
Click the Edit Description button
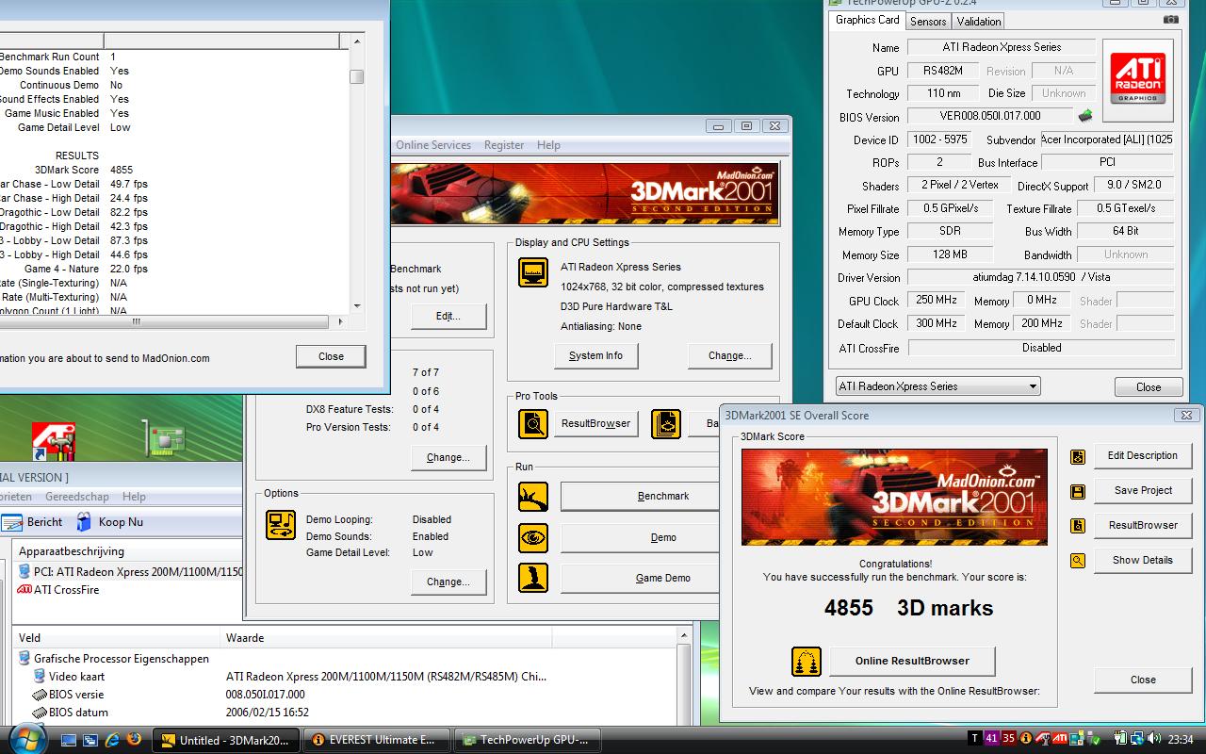1143,456
